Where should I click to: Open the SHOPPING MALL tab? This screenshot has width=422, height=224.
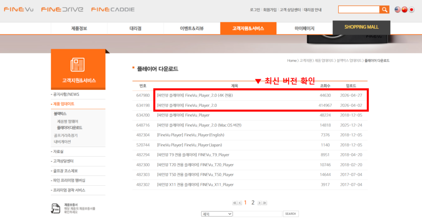pos(361,27)
